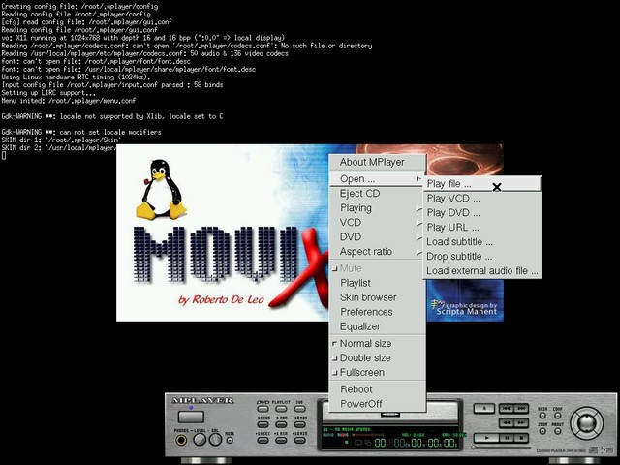Click the eject button on the MPlayer deck

tap(484, 408)
